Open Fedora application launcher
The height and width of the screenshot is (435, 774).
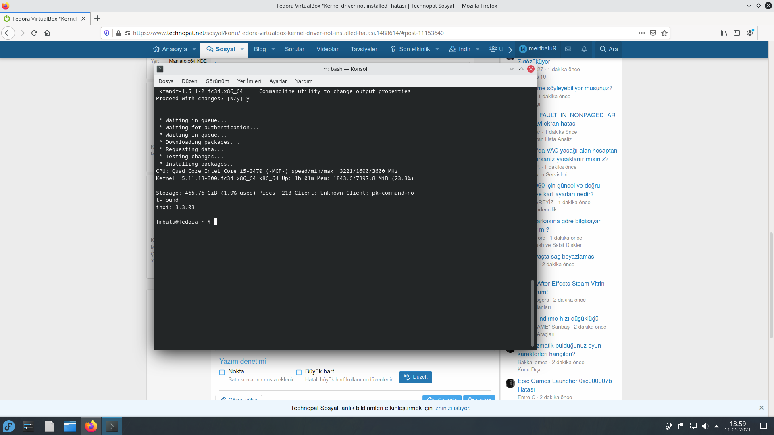[8, 426]
